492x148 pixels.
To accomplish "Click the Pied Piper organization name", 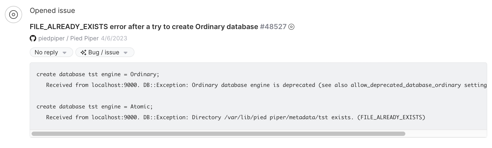I will (84, 38).
